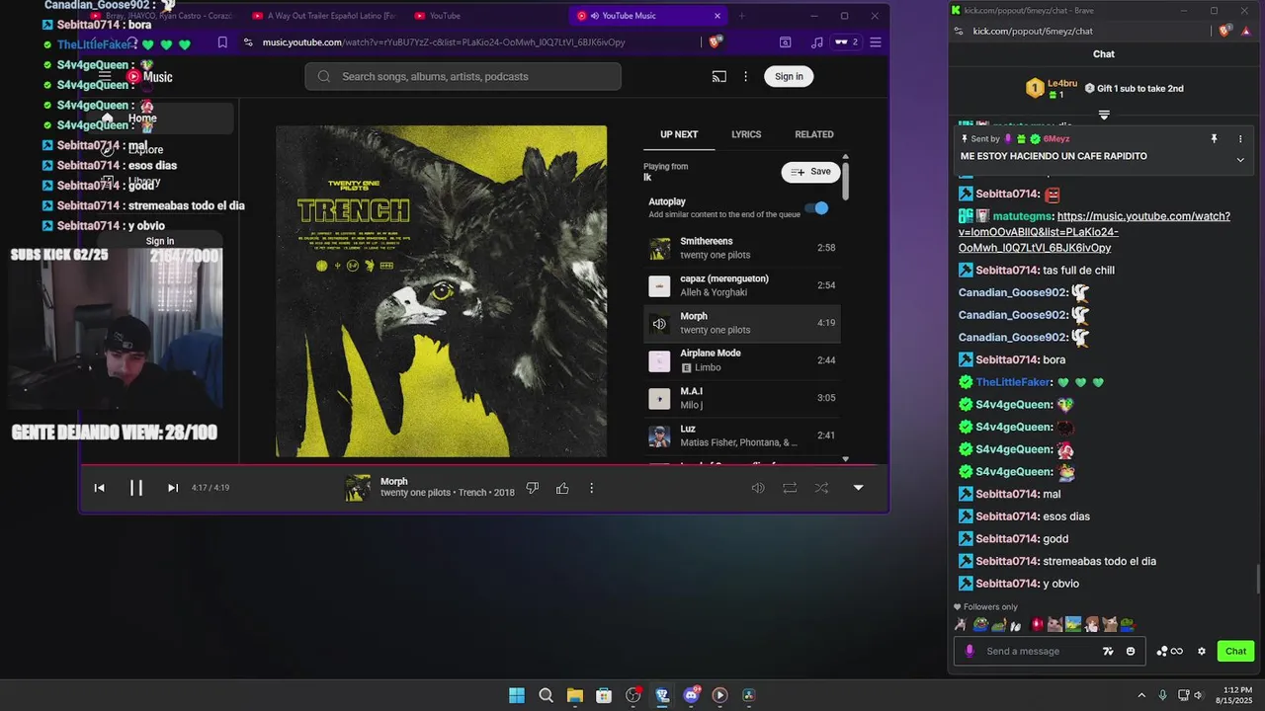
Task: Unpin the pinned message with pin icon
Action: (1215, 139)
